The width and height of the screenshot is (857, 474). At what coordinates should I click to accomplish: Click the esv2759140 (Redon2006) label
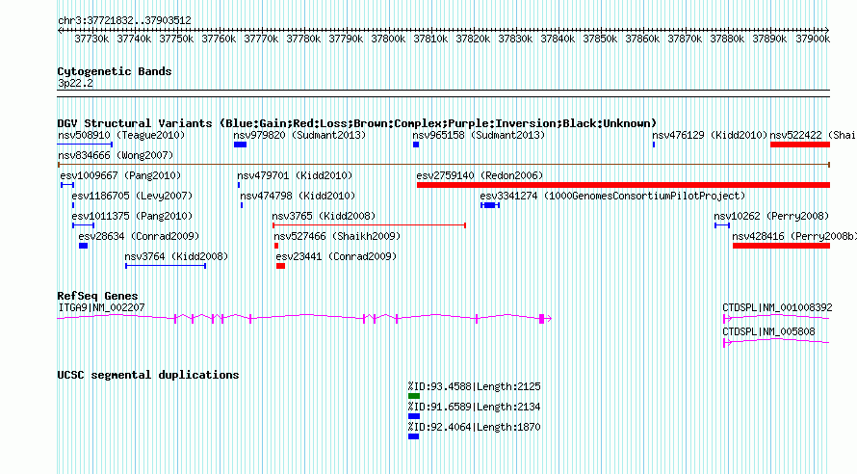pos(480,175)
